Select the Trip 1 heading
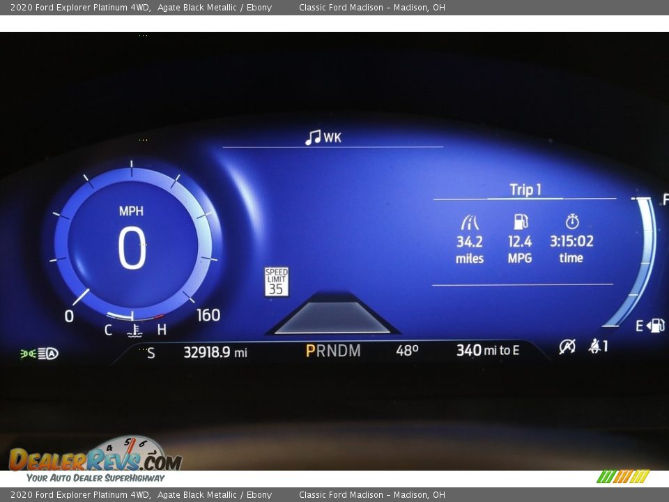The height and width of the screenshot is (502, 669). (525, 190)
